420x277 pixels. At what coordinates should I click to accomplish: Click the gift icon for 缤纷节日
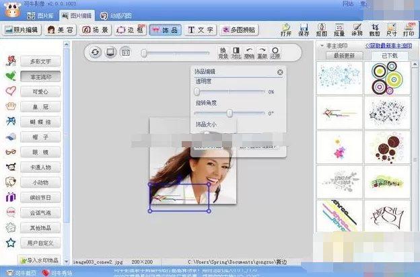point(11,197)
